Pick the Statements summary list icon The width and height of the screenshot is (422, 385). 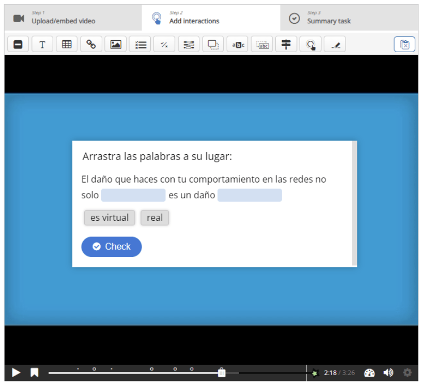click(140, 44)
